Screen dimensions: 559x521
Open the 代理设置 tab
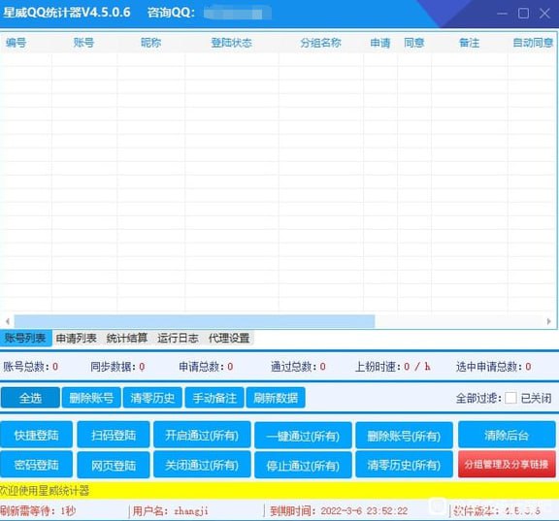229,339
